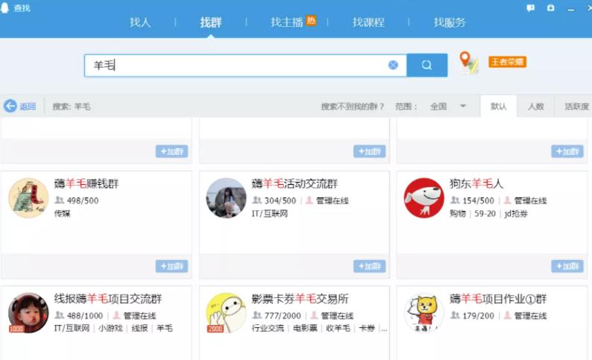Switch to the 找主播 tab
Viewport: 592px width, 360px height.
pyautogui.click(x=287, y=22)
